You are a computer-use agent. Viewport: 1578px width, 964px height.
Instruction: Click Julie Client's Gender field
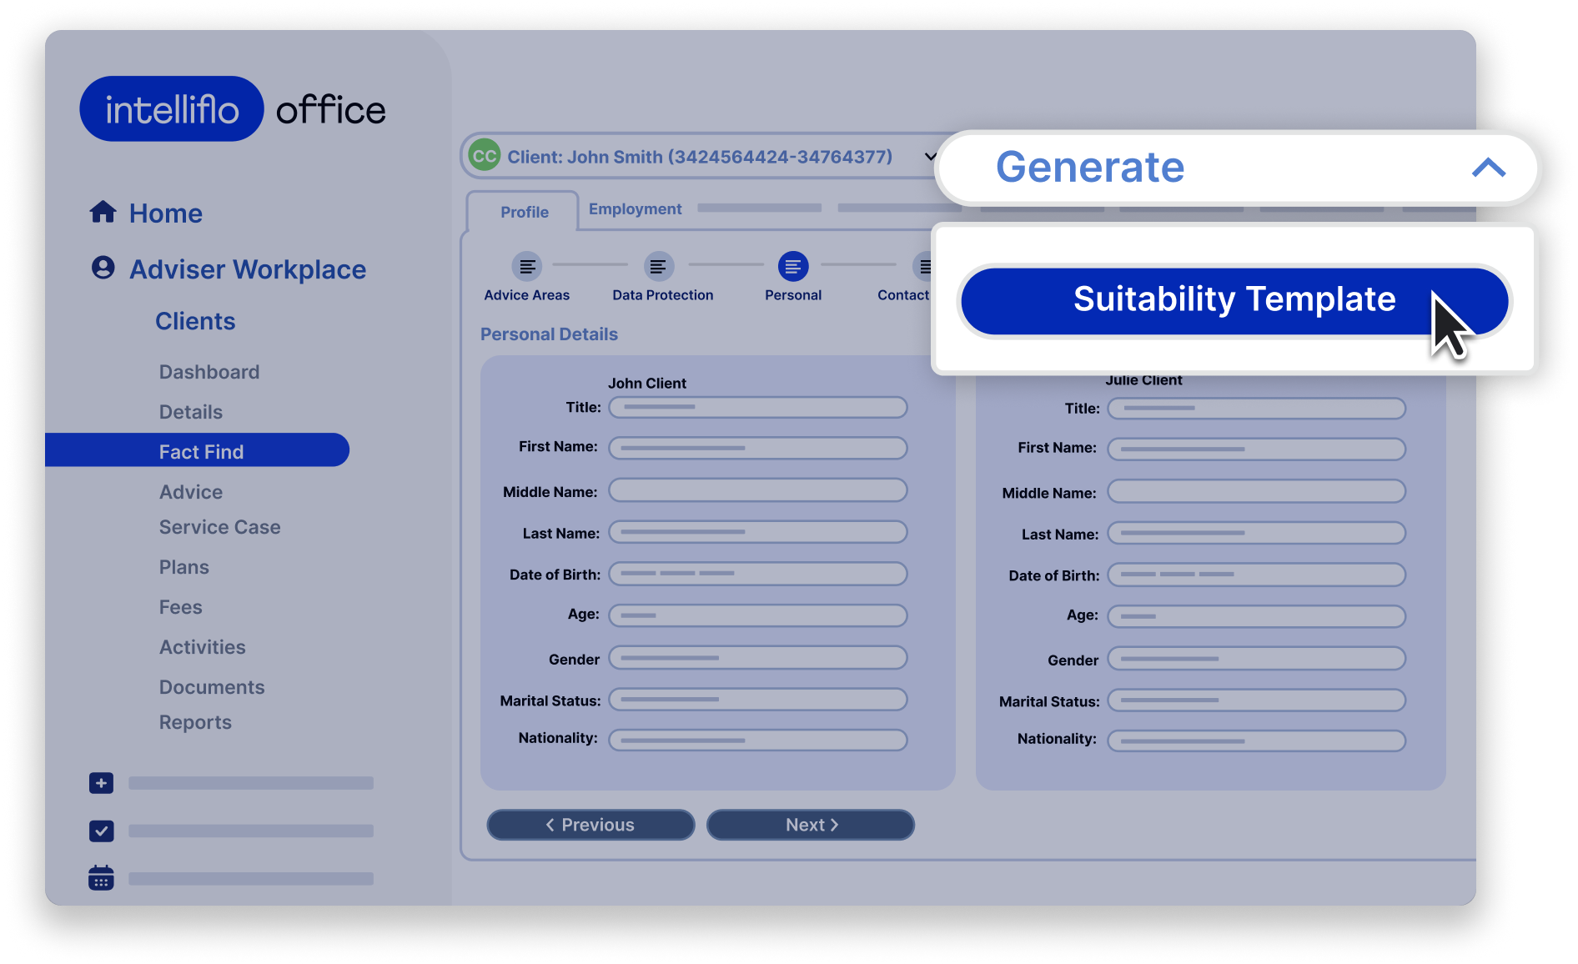tap(1257, 659)
